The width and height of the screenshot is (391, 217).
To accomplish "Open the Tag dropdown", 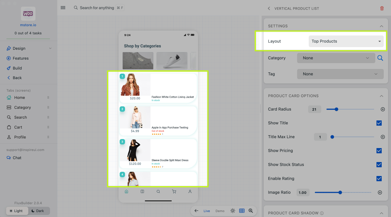I will 340,74.
